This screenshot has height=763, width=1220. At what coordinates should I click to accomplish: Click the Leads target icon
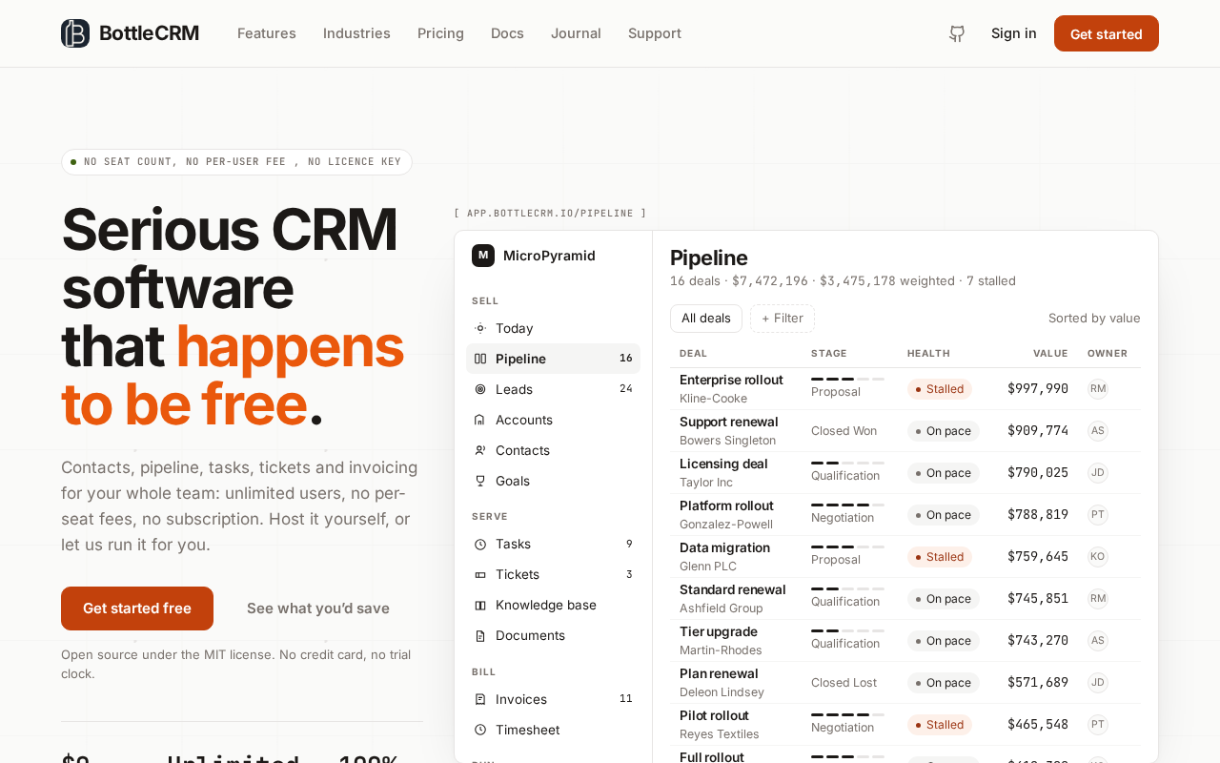pos(480,389)
